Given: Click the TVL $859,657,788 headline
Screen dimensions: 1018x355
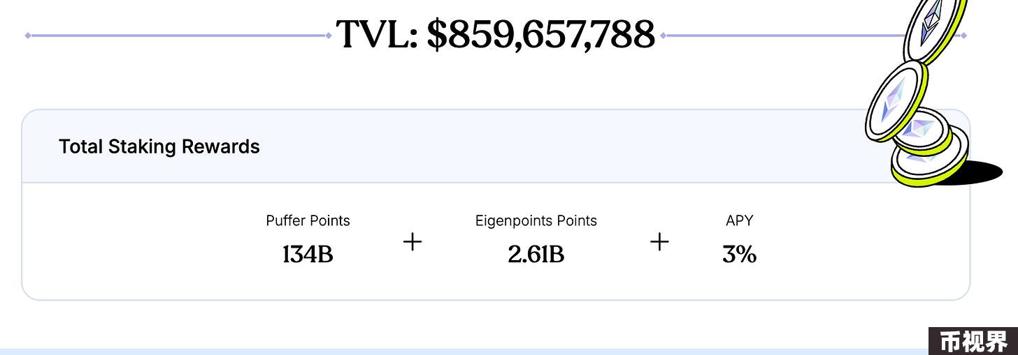Looking at the screenshot, I should 496,34.
